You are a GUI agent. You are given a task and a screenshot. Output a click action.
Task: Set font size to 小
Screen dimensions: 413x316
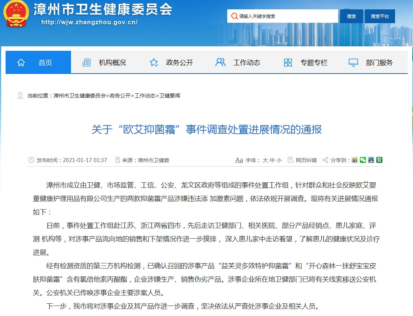coord(279,160)
